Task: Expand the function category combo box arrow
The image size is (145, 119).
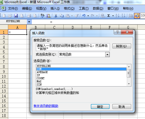Action: coord(107,54)
